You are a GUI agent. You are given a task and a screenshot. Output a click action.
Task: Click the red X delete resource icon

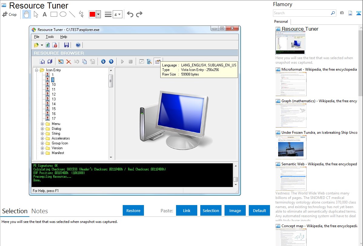click(68, 62)
